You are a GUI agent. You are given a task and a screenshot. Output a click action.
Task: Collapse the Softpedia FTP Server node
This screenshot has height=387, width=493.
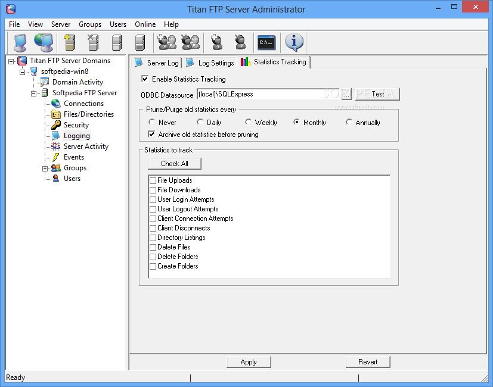point(33,93)
